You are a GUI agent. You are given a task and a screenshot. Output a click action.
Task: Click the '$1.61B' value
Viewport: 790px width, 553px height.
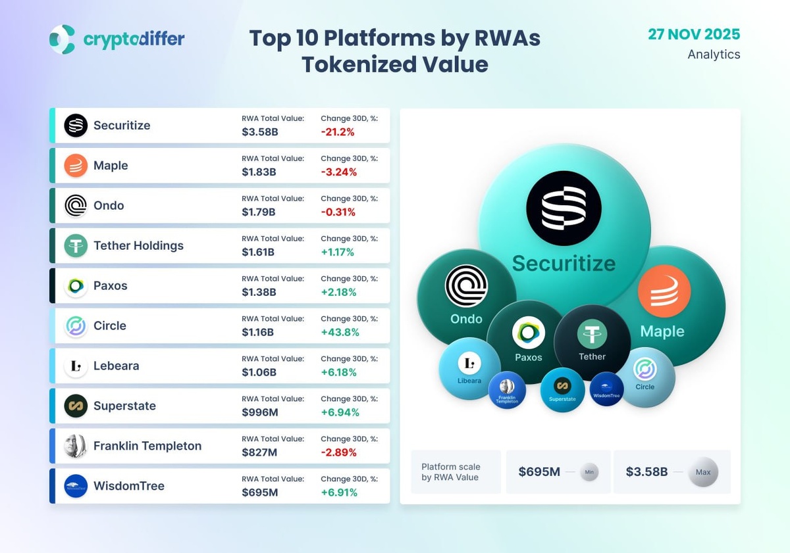coord(258,252)
